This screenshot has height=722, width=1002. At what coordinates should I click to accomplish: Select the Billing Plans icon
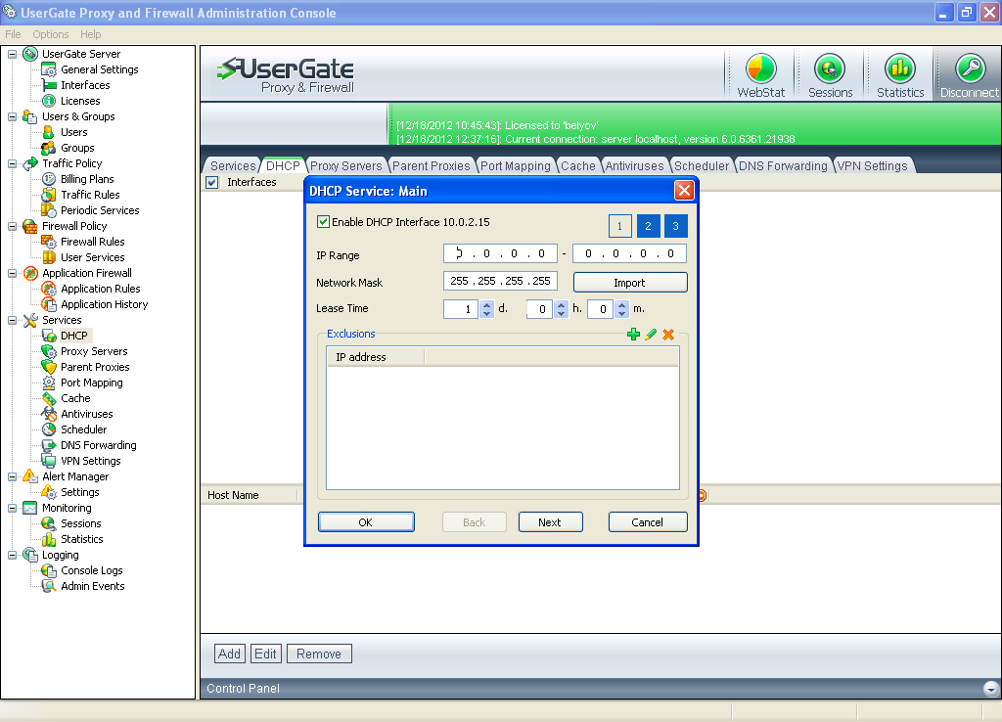pos(49,179)
